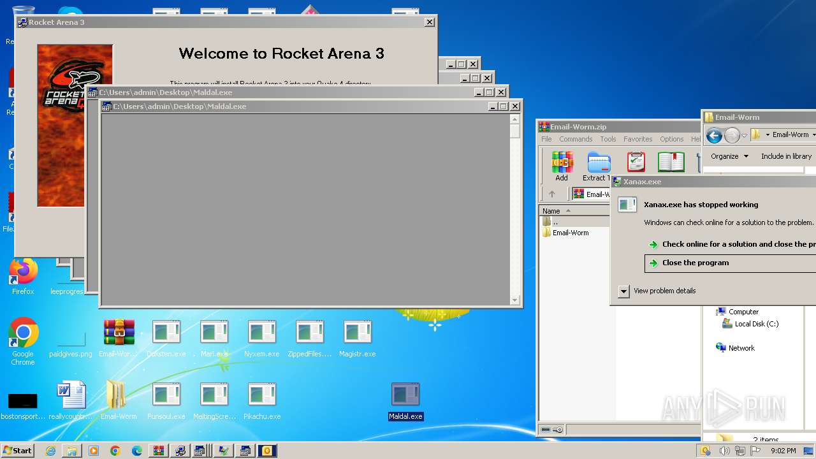Click Include in library in Explorer
The height and width of the screenshot is (459, 816).
click(786, 156)
